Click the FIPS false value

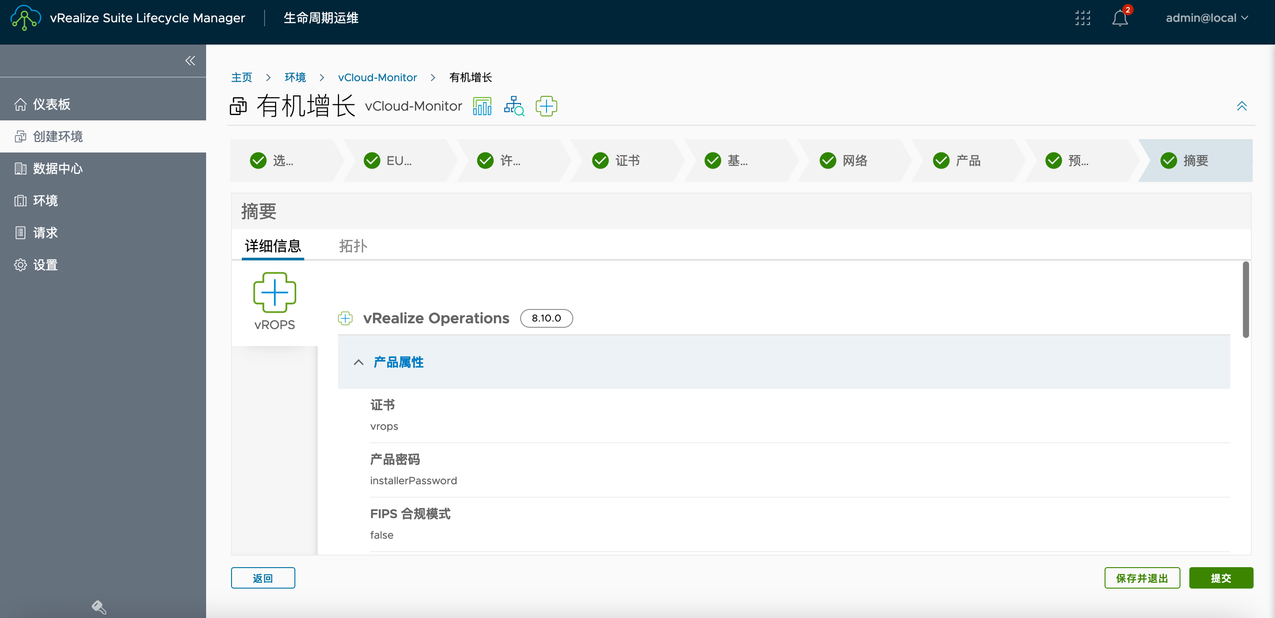click(x=381, y=535)
